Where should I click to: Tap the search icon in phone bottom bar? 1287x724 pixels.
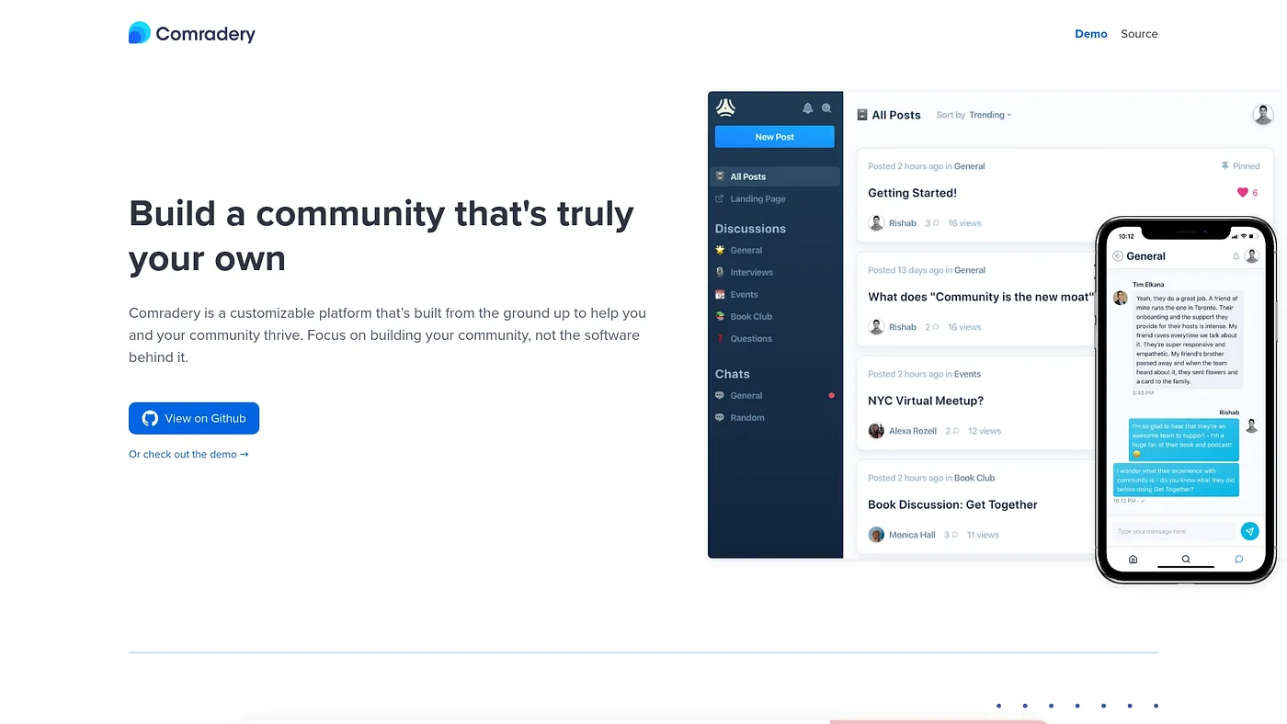coord(1186,559)
